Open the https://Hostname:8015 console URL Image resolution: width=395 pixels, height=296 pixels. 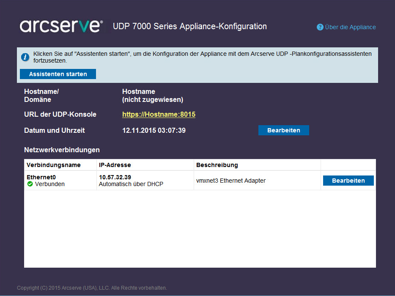coord(159,114)
